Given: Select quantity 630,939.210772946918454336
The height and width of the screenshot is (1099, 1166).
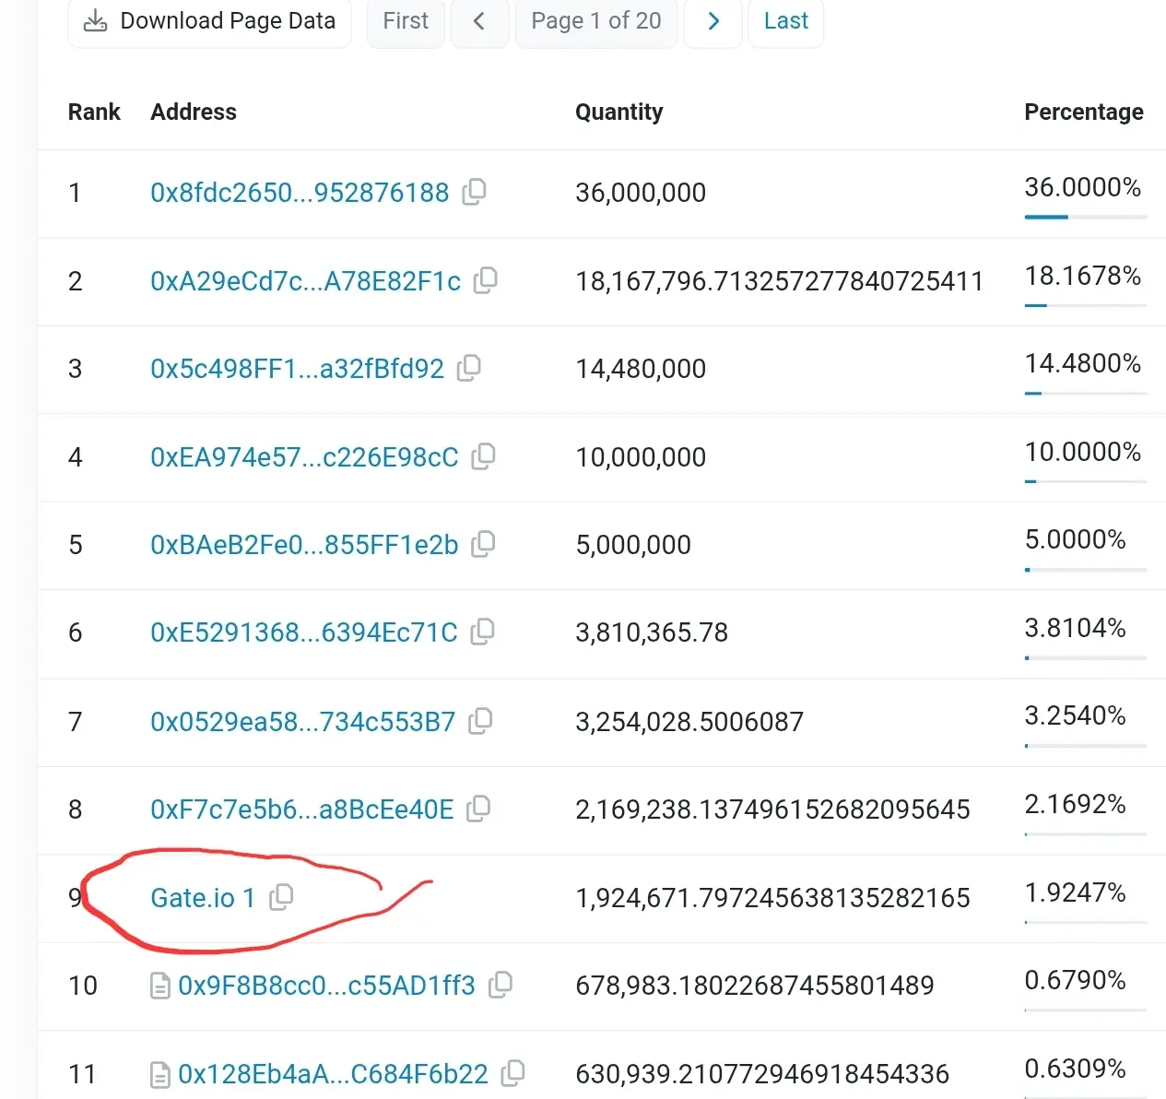Looking at the screenshot, I should 762,1074.
